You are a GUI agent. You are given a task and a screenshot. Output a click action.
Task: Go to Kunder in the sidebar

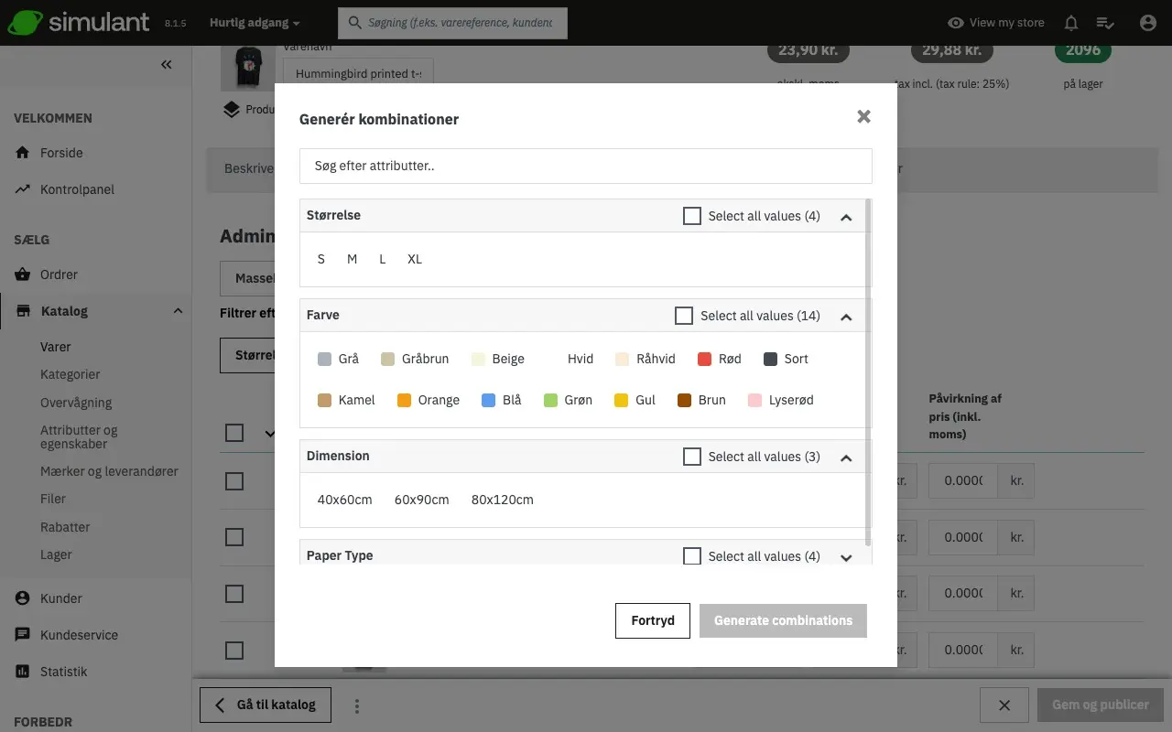pyautogui.click(x=61, y=598)
